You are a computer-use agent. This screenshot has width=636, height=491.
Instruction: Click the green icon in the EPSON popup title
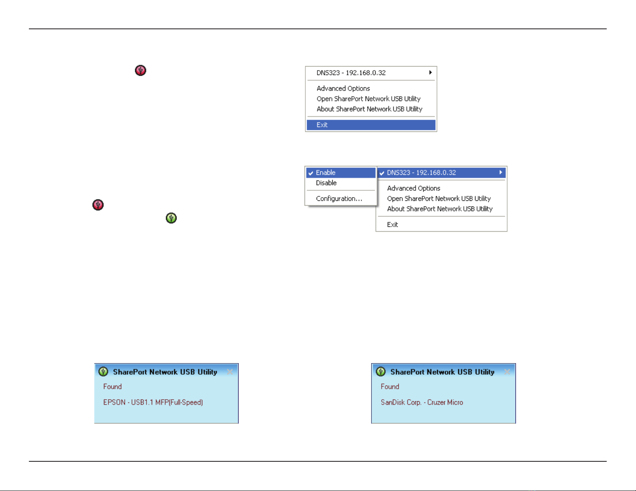click(x=103, y=372)
